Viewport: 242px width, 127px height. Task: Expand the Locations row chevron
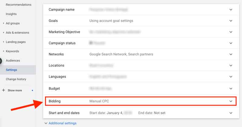tap(231, 65)
